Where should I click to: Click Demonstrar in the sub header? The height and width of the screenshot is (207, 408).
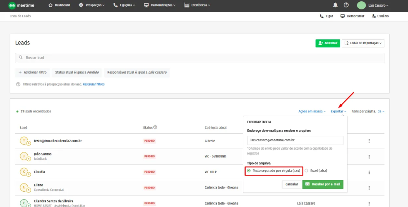352,16
